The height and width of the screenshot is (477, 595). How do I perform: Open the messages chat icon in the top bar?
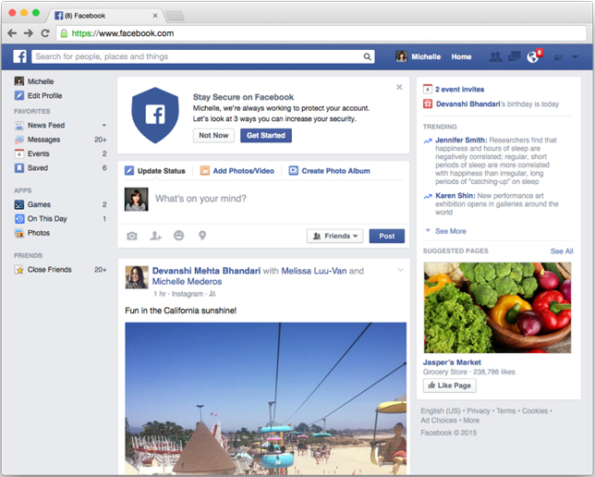click(515, 57)
